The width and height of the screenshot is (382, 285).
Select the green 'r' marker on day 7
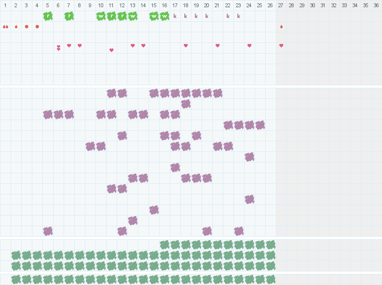point(69,16)
